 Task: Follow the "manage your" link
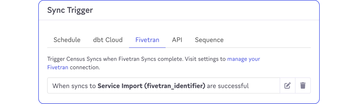244,59
